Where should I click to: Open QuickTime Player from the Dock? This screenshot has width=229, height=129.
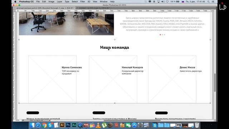[x=80, y=125]
